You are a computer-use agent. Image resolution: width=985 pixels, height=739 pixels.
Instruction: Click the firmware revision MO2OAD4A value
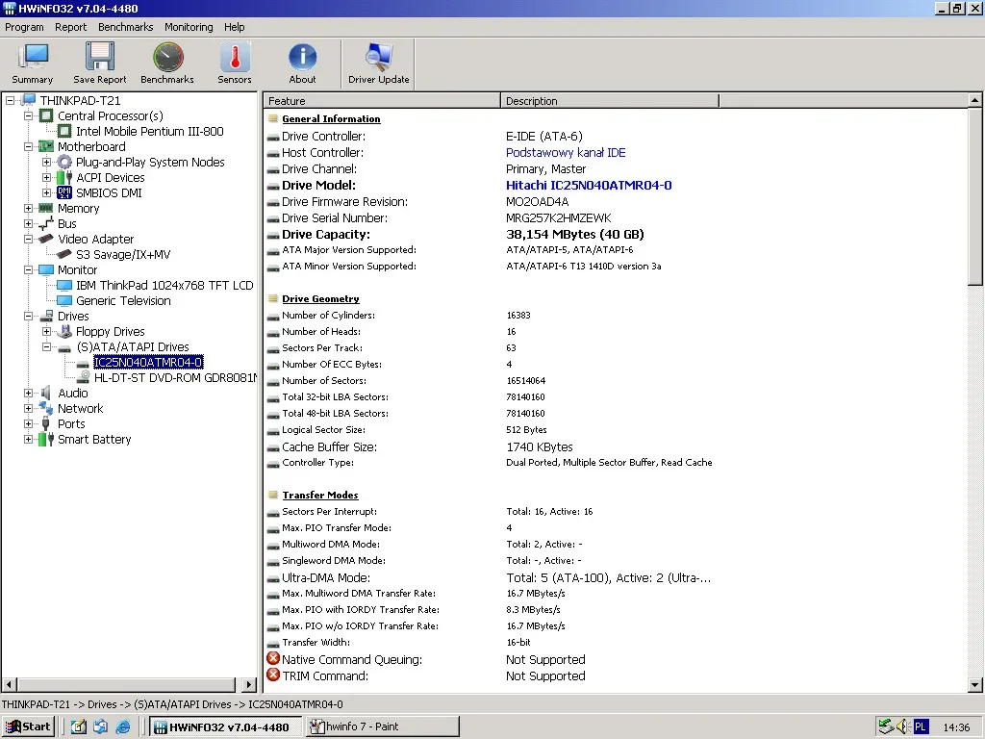click(537, 202)
